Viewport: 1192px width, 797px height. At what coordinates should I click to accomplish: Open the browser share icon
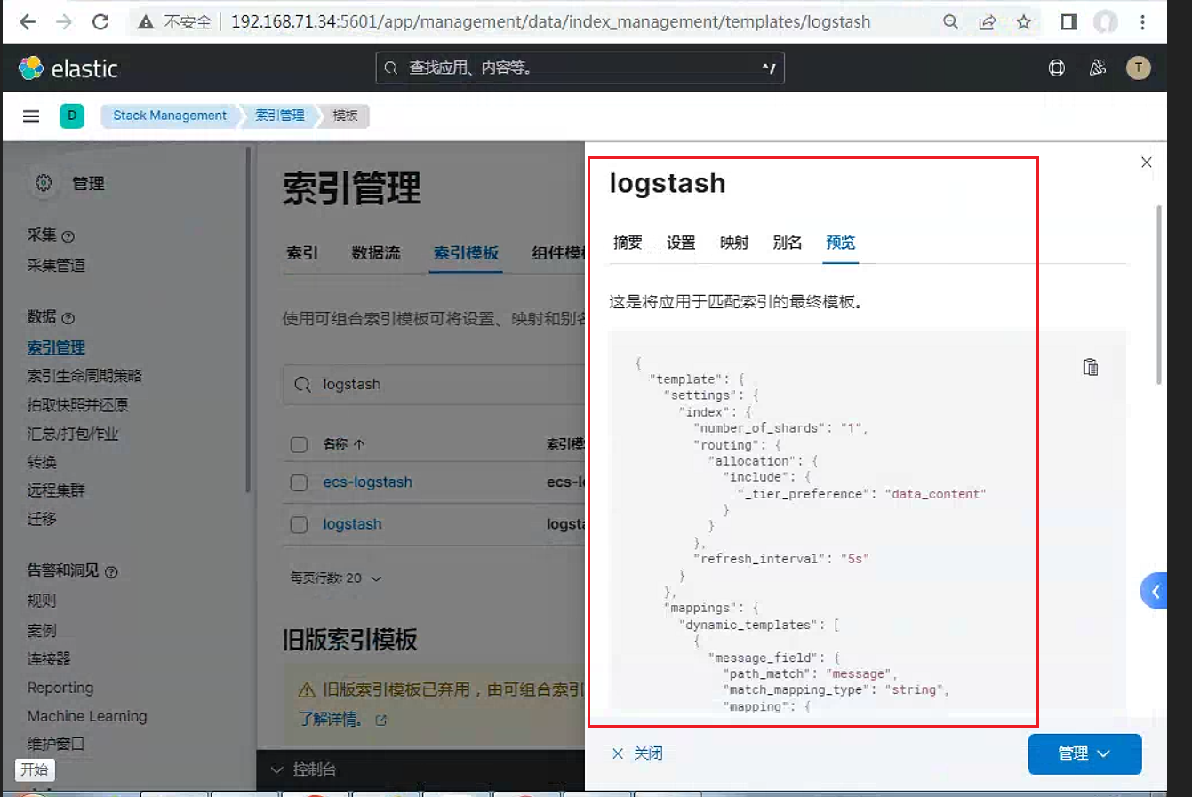pos(988,22)
